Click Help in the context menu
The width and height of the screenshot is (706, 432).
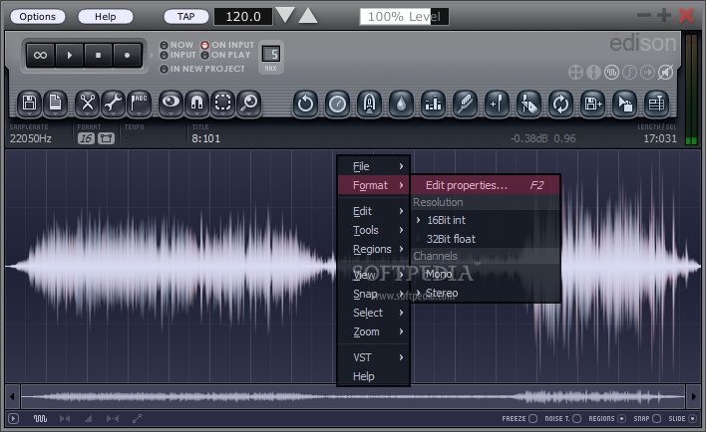pyautogui.click(x=374, y=376)
